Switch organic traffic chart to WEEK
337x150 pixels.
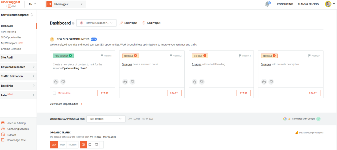pyautogui.click(x=62, y=145)
